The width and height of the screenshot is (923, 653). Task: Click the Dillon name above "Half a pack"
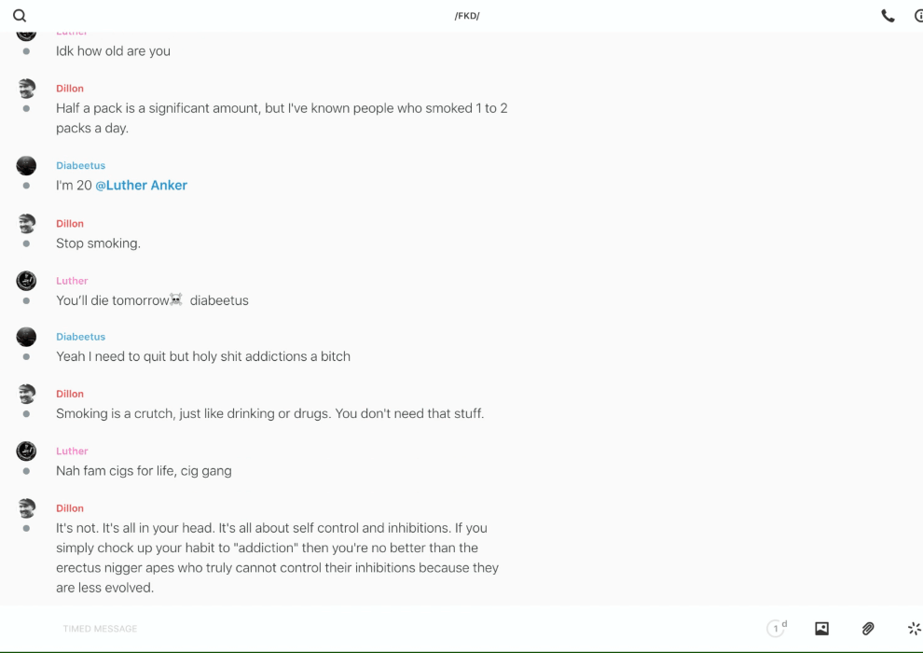70,89
